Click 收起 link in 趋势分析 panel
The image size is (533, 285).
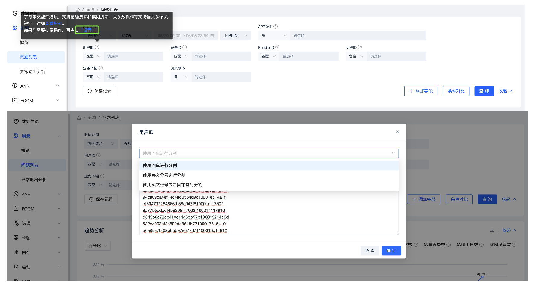pos(509,230)
